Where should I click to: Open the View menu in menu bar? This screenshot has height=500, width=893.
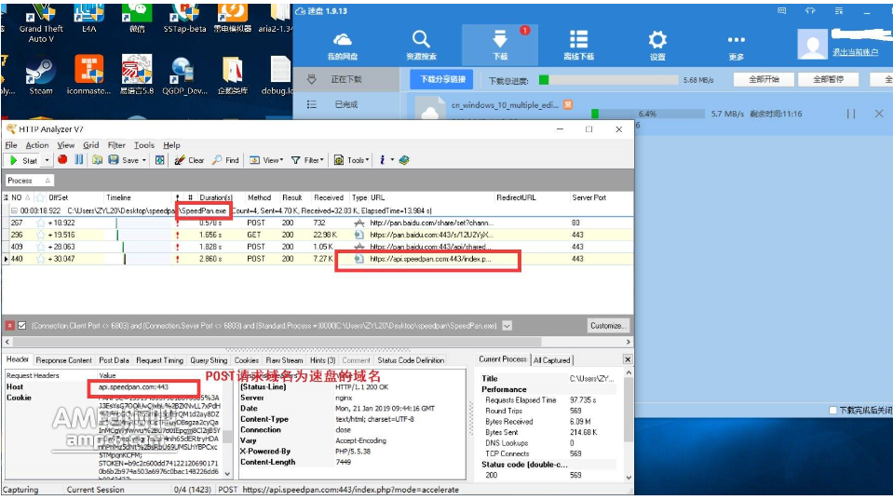click(65, 145)
